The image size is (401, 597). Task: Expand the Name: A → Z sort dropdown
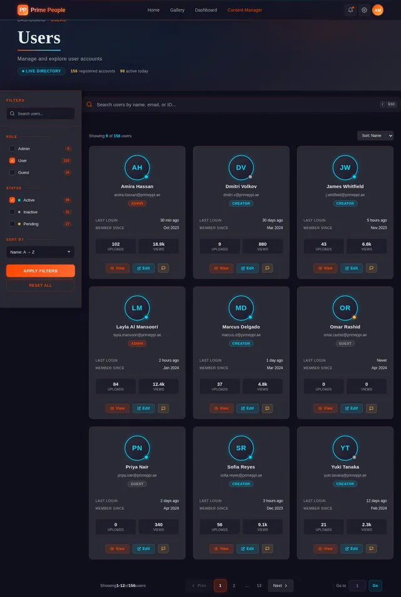40,252
